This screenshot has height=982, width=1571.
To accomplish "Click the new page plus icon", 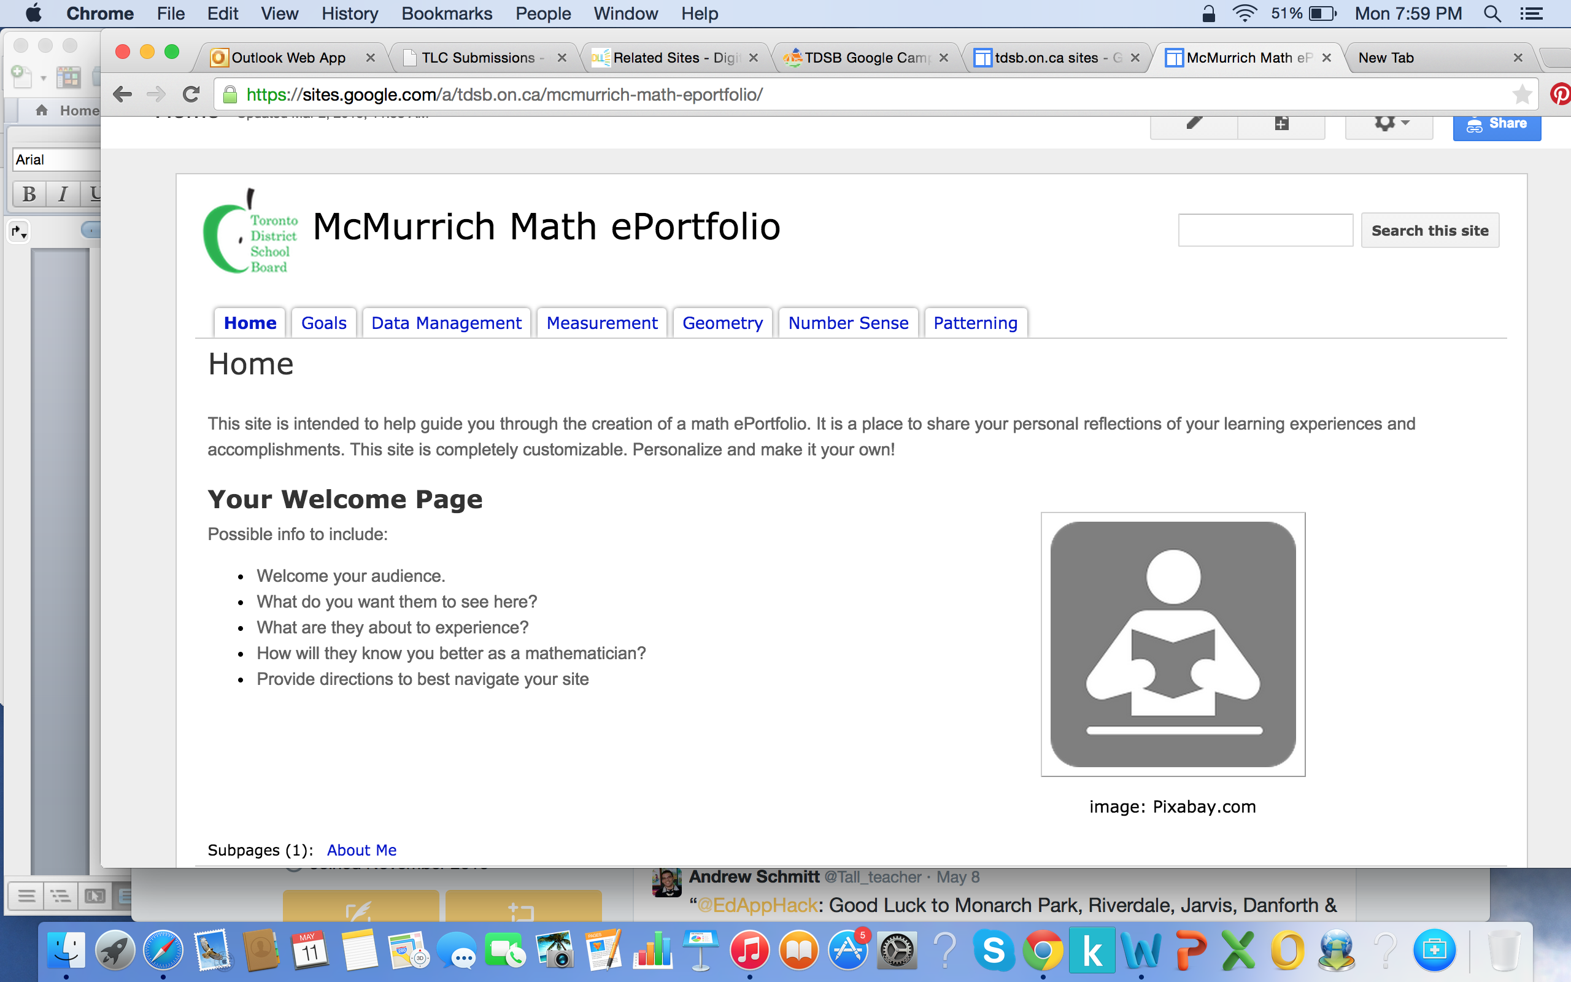I will tap(1281, 123).
